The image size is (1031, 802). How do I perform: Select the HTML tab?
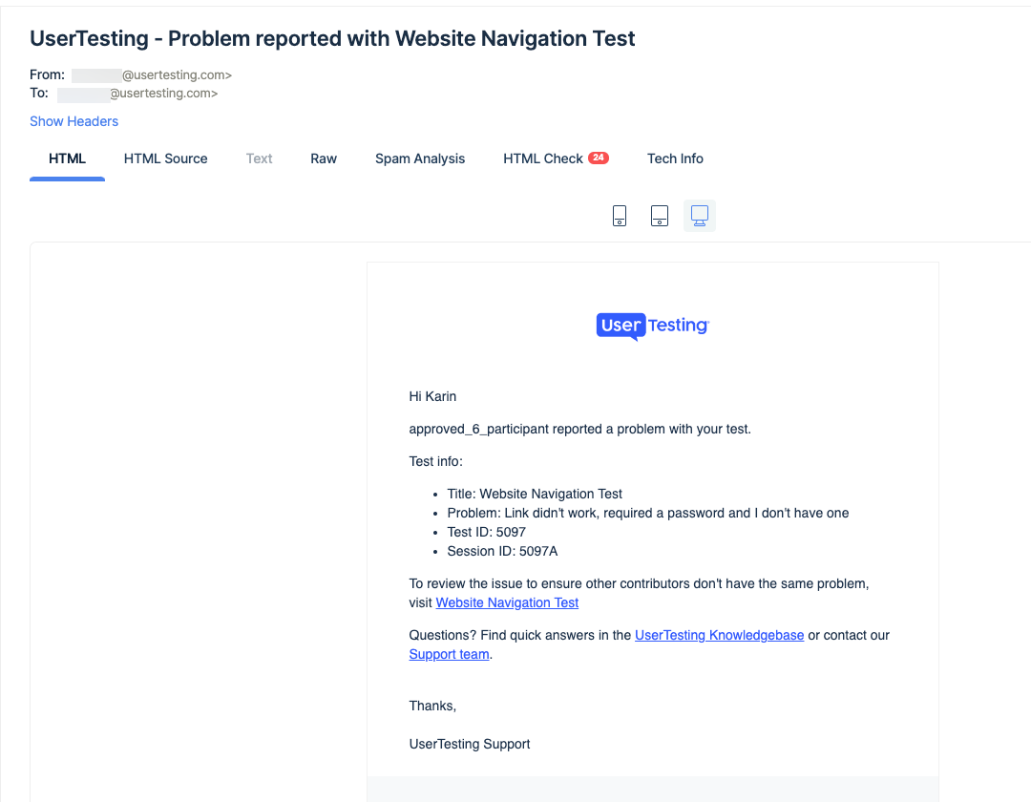pyautogui.click(x=67, y=158)
